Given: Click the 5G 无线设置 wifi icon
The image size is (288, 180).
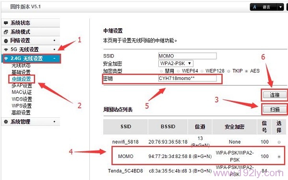Looking at the screenshot, I should tap(6, 49).
